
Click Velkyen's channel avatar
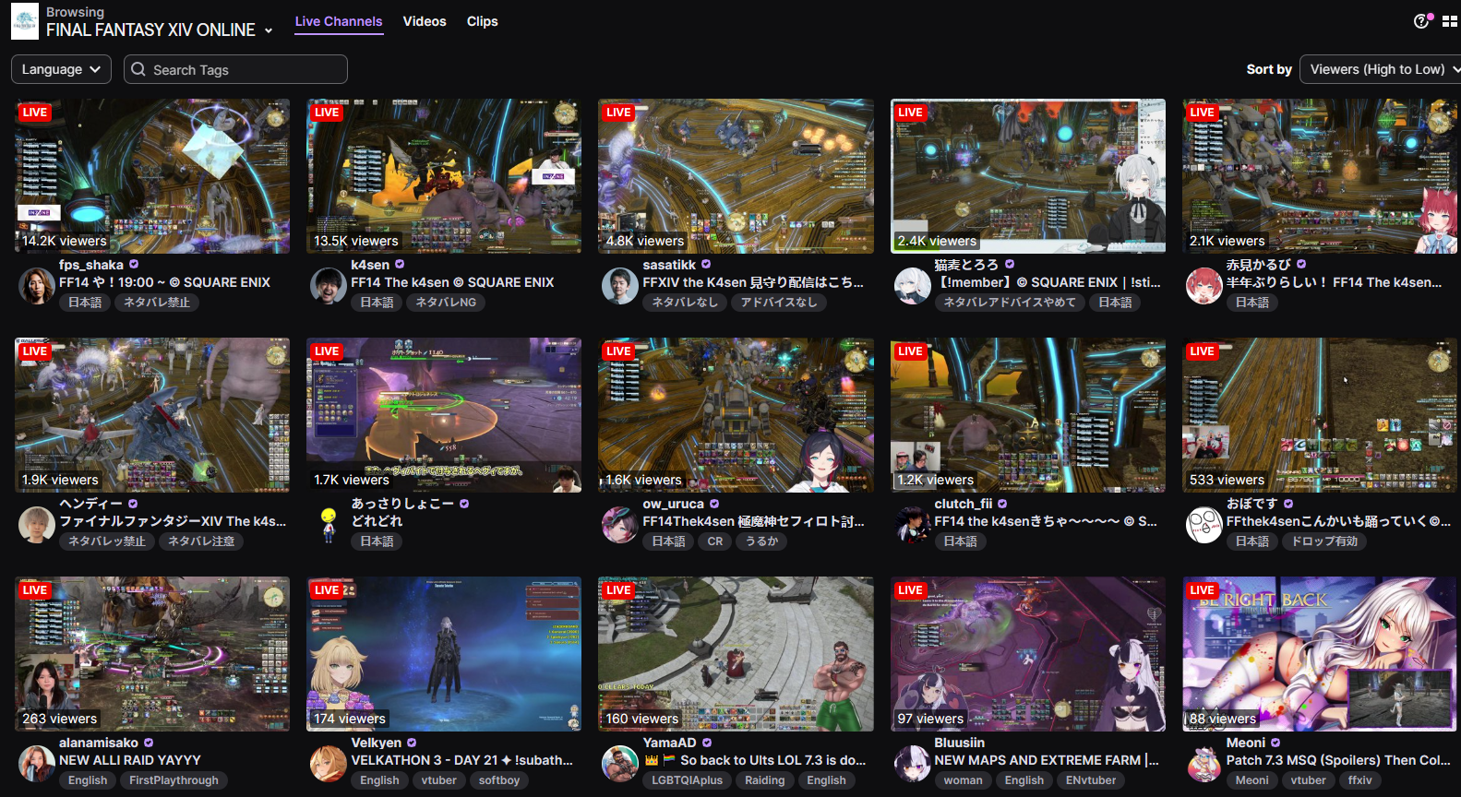tap(329, 764)
